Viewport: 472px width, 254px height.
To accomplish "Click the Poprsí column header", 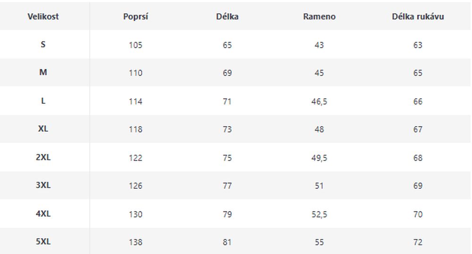I will tap(135, 17).
